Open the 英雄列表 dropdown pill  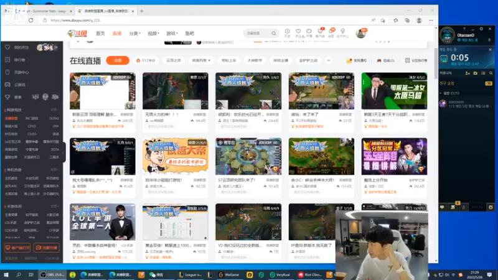[201, 60]
